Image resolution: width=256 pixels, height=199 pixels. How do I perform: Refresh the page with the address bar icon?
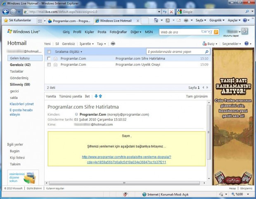coord(165,12)
